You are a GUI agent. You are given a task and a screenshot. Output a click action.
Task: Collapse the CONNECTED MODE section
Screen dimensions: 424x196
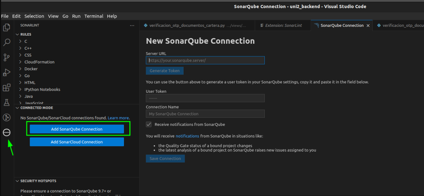pyautogui.click(x=77, y=108)
